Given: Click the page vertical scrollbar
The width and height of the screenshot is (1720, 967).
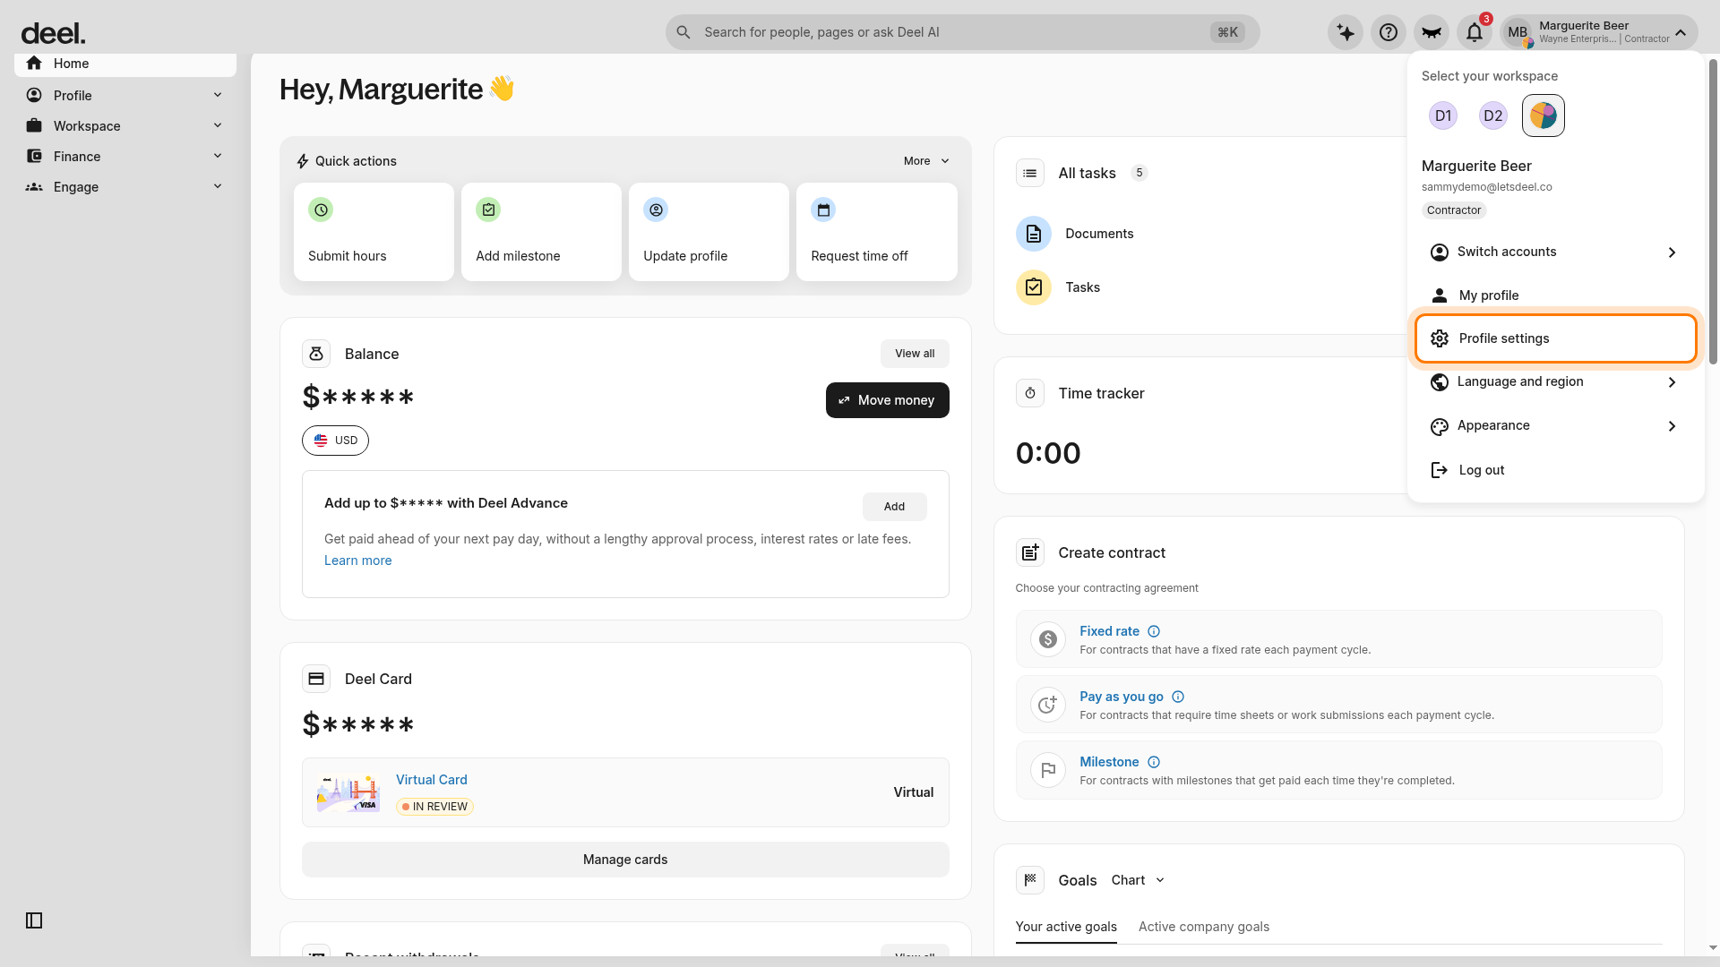Looking at the screenshot, I should 1713,211.
